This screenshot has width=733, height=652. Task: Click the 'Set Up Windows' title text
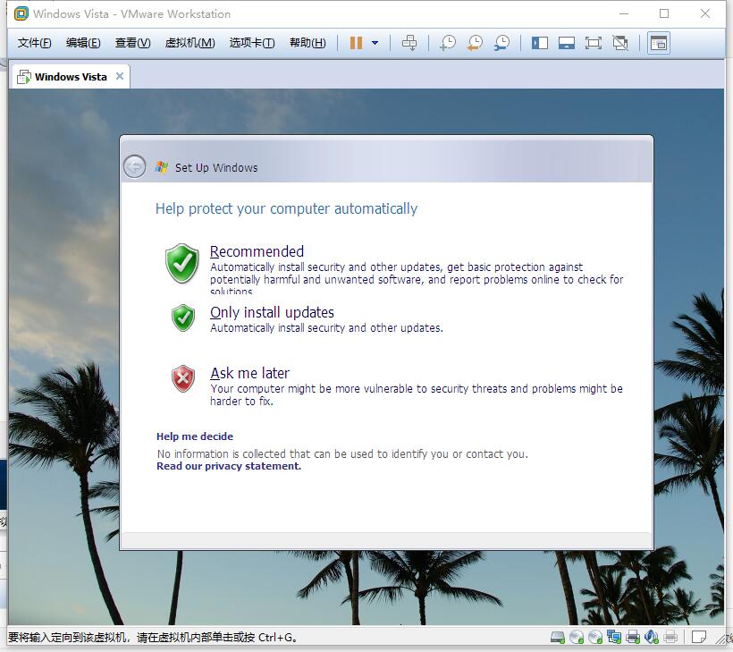[x=216, y=167]
